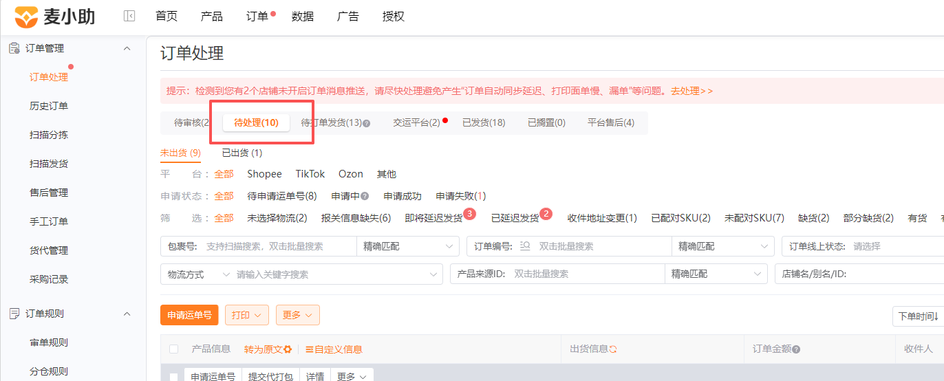Open 产品来源ID 精确匹配 dropdown
944x381 pixels.
pos(716,274)
